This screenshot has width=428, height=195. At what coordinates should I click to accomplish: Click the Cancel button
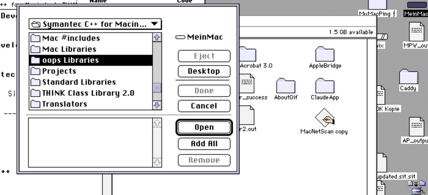pyautogui.click(x=204, y=106)
